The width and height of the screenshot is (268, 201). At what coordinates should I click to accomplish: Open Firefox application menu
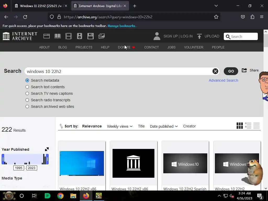[x=261, y=17]
